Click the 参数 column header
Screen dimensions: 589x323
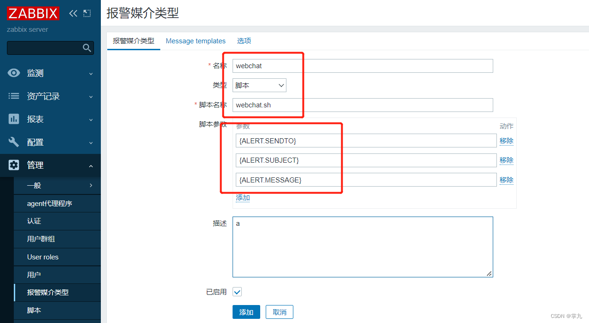243,126
